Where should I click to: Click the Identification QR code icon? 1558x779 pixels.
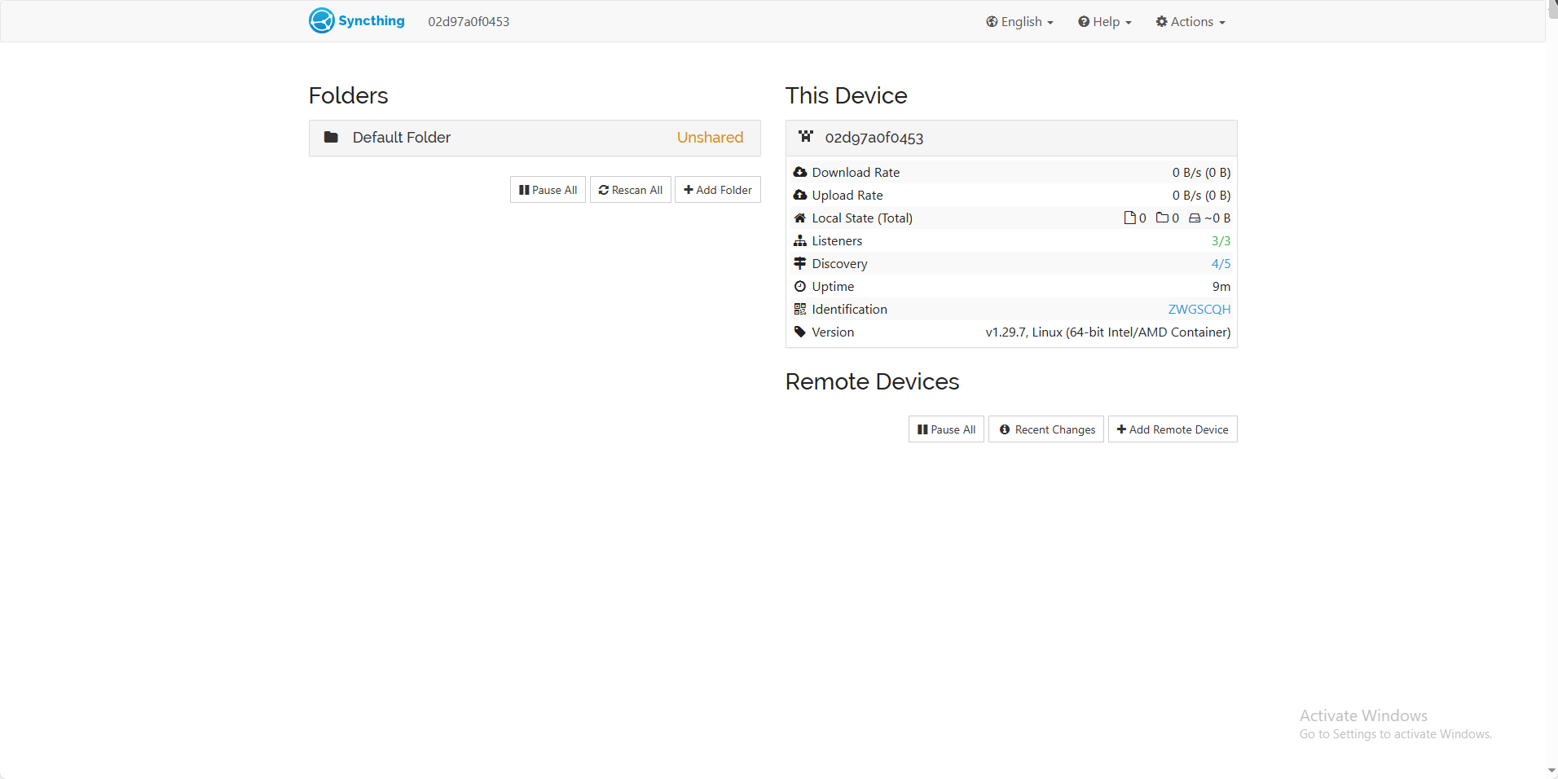pyautogui.click(x=800, y=309)
